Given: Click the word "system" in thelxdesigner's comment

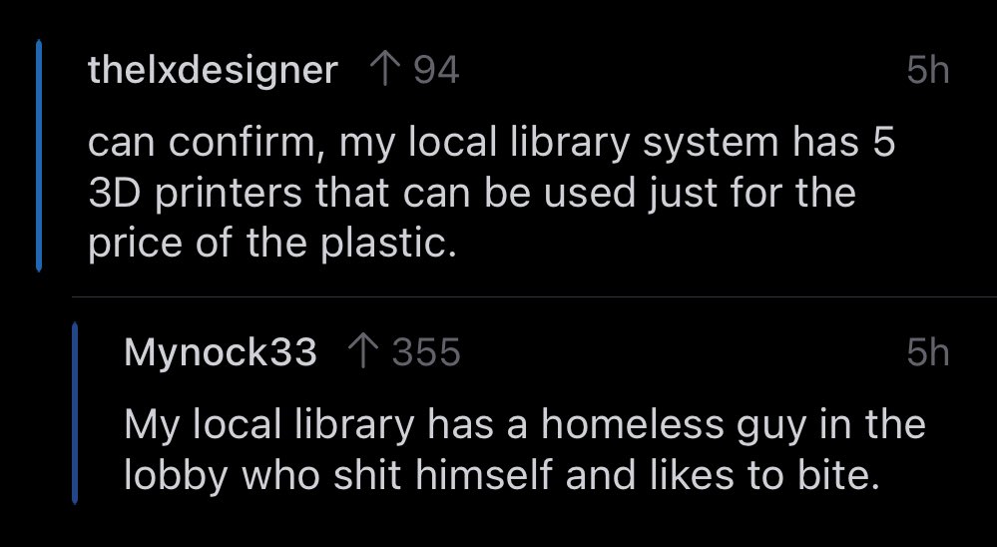Looking at the screenshot, I should 708,144.
